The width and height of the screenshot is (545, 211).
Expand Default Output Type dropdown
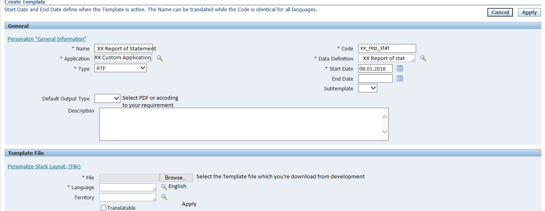(x=107, y=98)
